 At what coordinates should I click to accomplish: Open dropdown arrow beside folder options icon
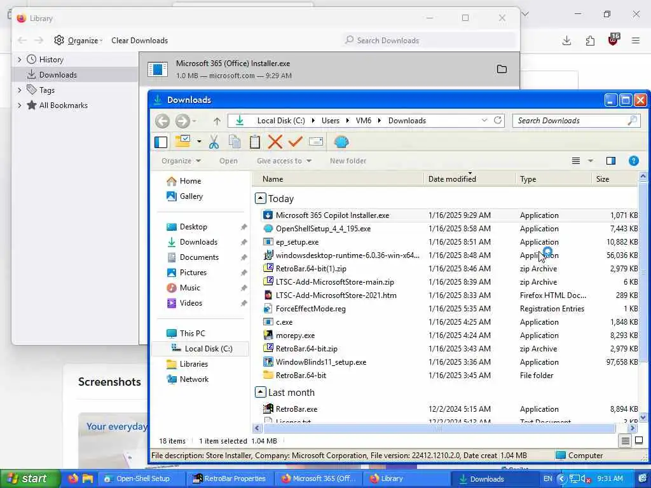click(199, 142)
